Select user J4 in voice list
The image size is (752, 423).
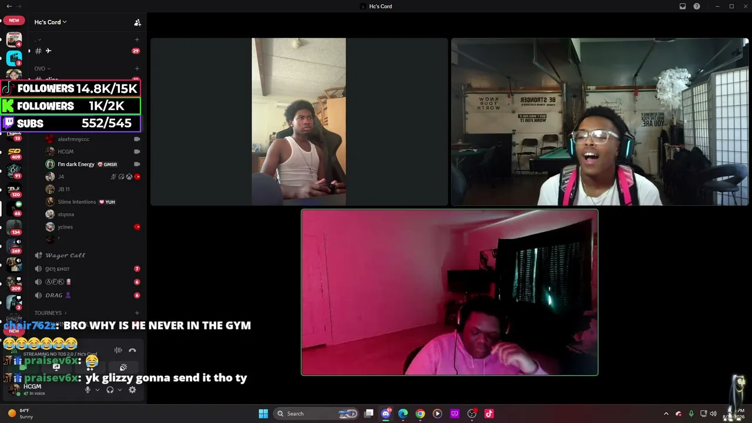click(x=93, y=177)
